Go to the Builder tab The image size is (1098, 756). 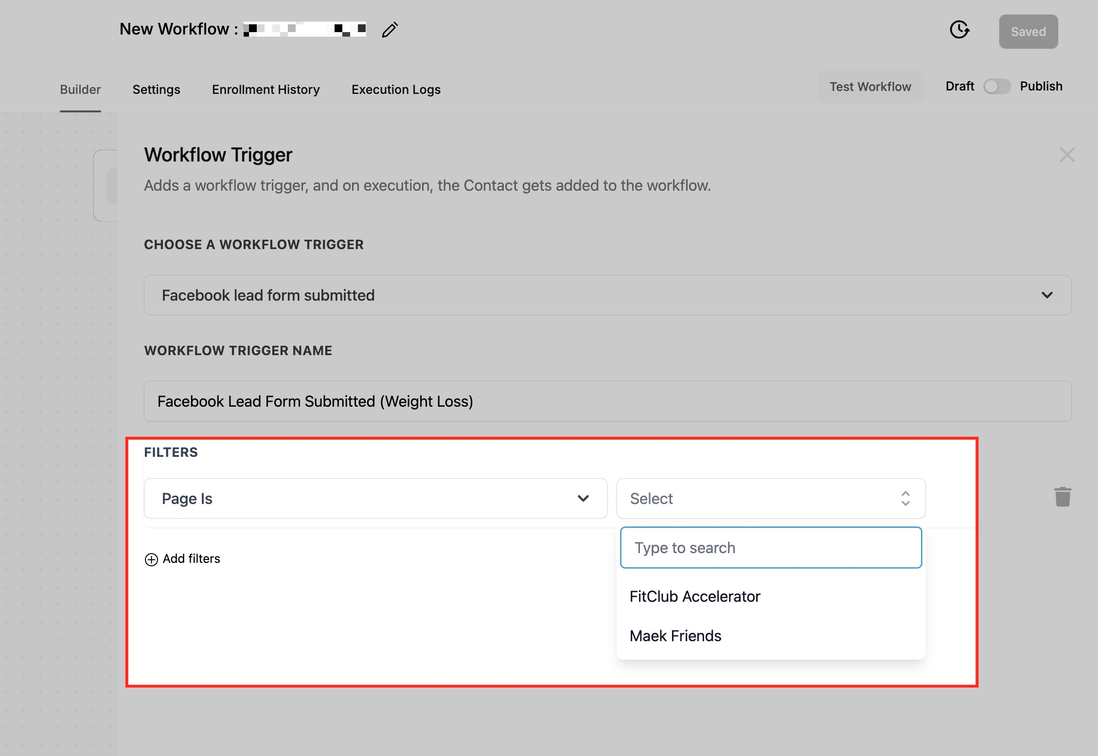click(80, 90)
